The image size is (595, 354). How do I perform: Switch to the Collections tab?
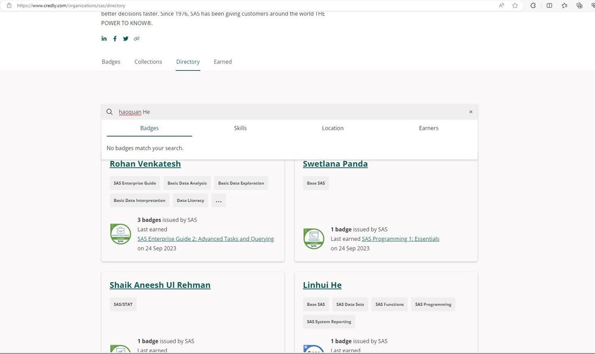click(148, 62)
